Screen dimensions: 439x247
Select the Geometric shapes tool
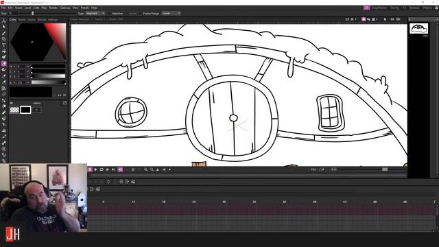[x=4, y=39]
